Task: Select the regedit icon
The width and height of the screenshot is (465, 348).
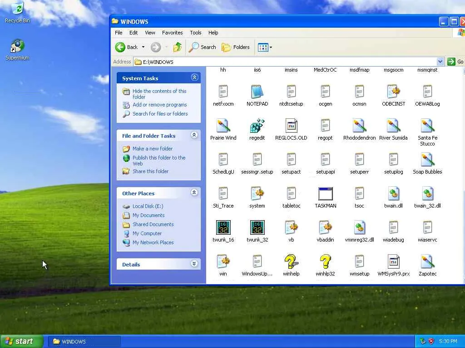Action: point(257,126)
